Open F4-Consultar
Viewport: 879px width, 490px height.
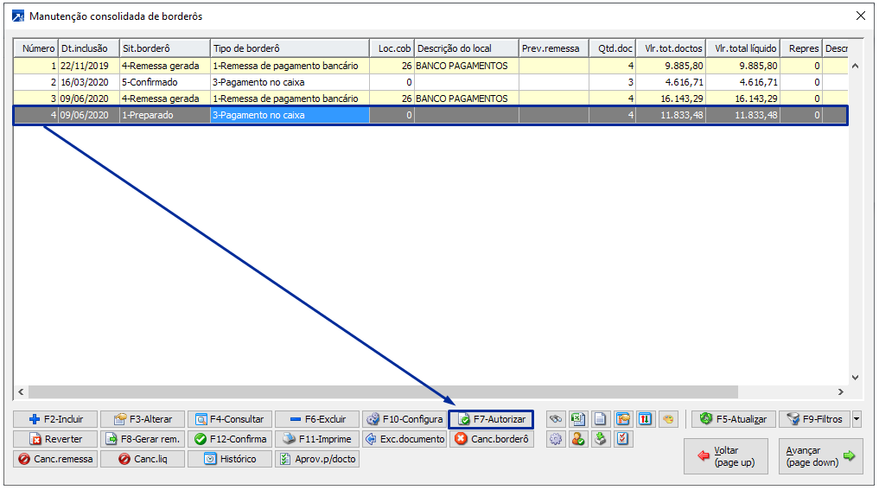[230, 419]
